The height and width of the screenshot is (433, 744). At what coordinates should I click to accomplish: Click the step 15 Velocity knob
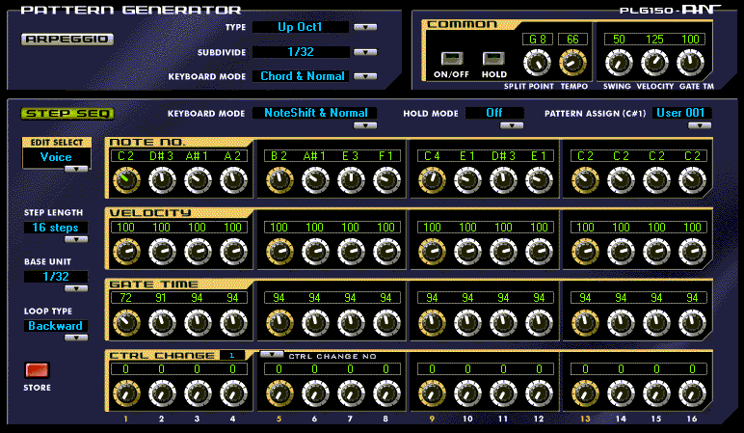pyautogui.click(x=656, y=252)
